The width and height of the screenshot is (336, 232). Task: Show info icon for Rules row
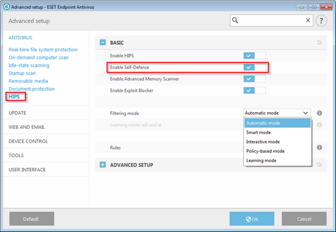pyautogui.click(x=319, y=148)
